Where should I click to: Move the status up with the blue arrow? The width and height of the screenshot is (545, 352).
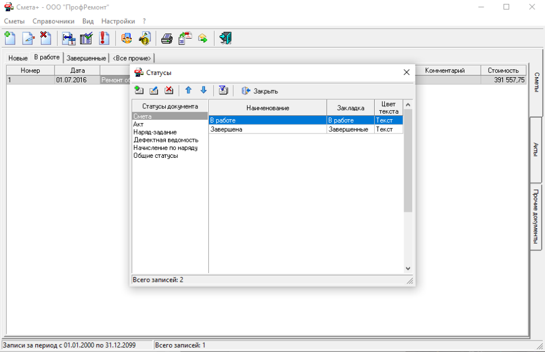pos(188,90)
